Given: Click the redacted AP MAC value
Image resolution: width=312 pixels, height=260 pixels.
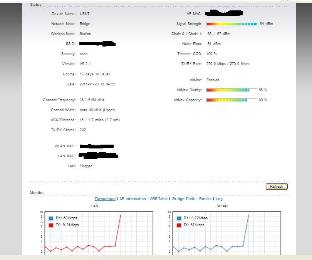Looking at the screenshot, I should pyautogui.click(x=224, y=13).
